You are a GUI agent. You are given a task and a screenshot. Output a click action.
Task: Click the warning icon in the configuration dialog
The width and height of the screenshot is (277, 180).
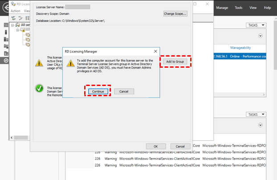(39, 63)
